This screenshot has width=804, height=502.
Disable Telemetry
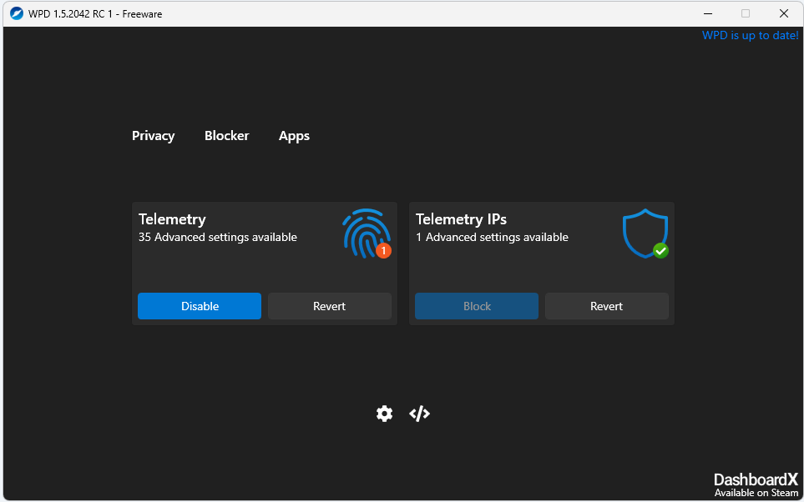(x=199, y=306)
